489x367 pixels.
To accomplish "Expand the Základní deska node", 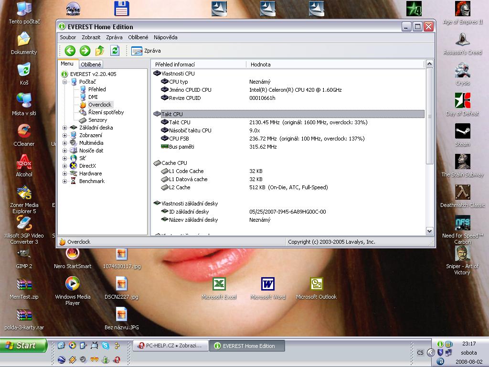I will [x=65, y=128].
